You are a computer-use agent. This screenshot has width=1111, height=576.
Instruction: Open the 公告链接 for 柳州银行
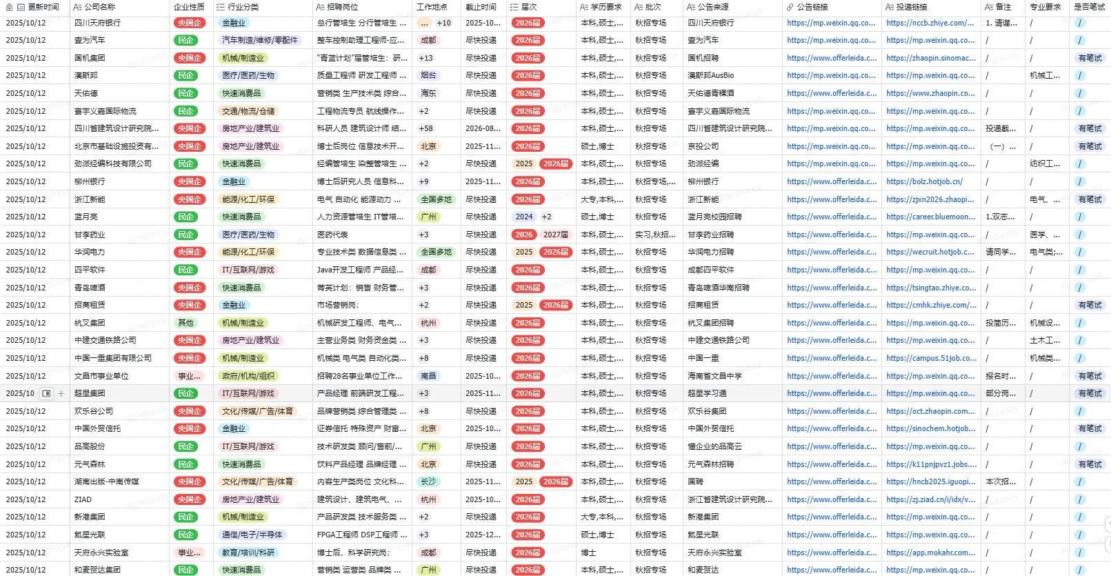coord(832,181)
